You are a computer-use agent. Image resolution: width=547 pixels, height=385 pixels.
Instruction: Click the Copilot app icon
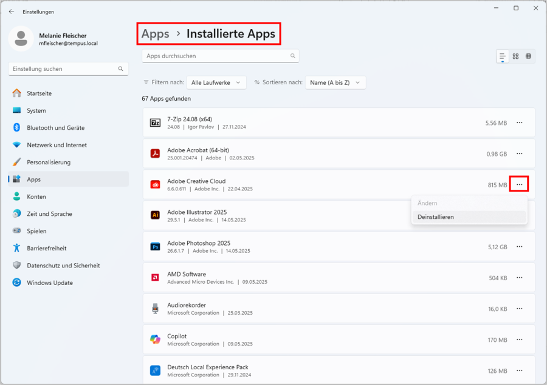[155, 340]
